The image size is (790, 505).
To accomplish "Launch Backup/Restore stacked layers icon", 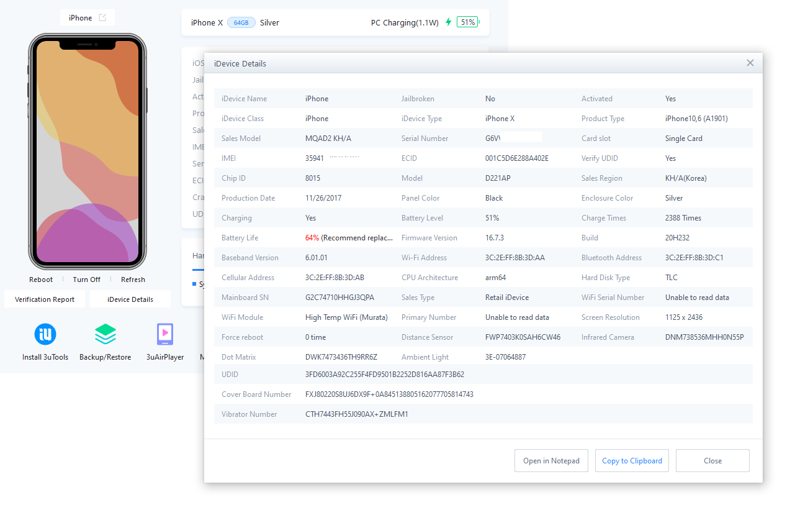I will click(105, 335).
